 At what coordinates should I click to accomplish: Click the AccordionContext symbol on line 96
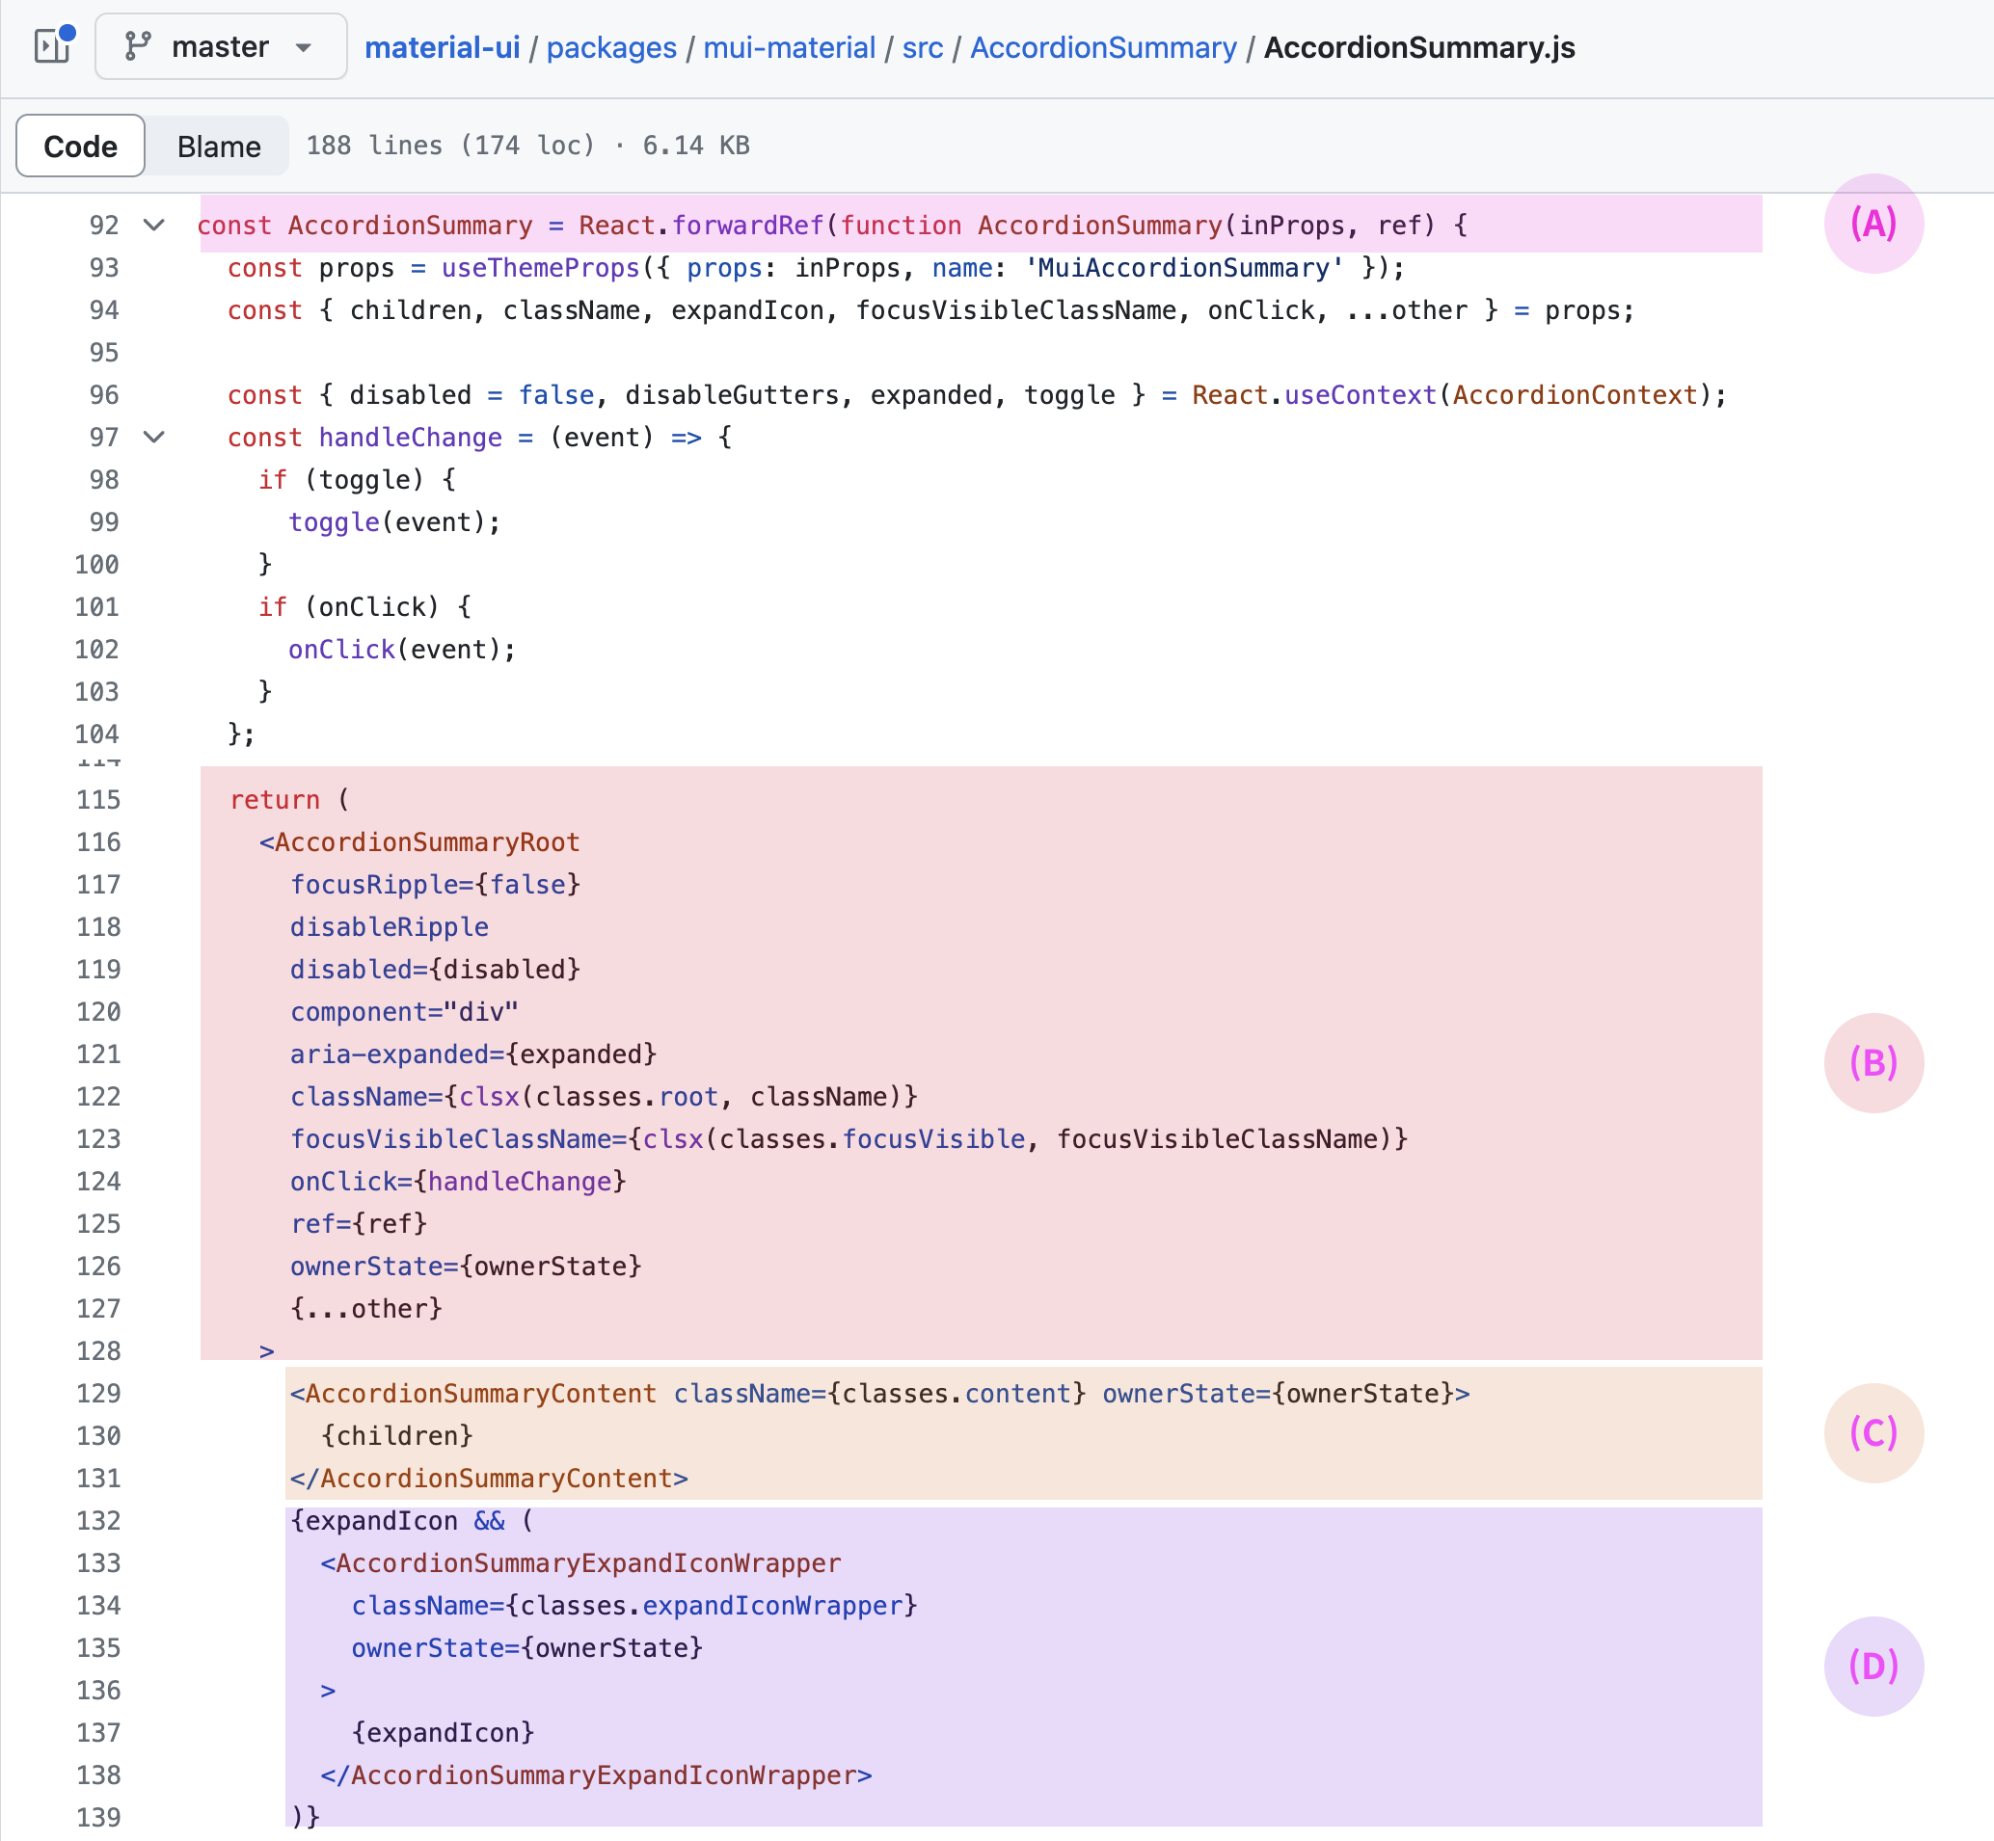tap(1575, 395)
